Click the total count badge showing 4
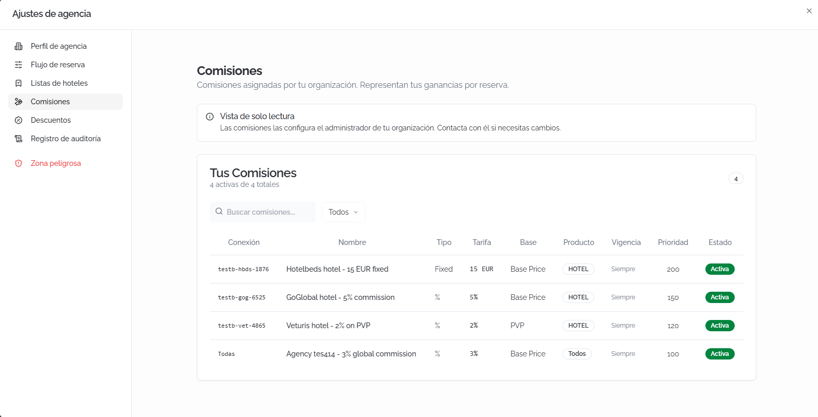818x417 pixels. click(736, 179)
